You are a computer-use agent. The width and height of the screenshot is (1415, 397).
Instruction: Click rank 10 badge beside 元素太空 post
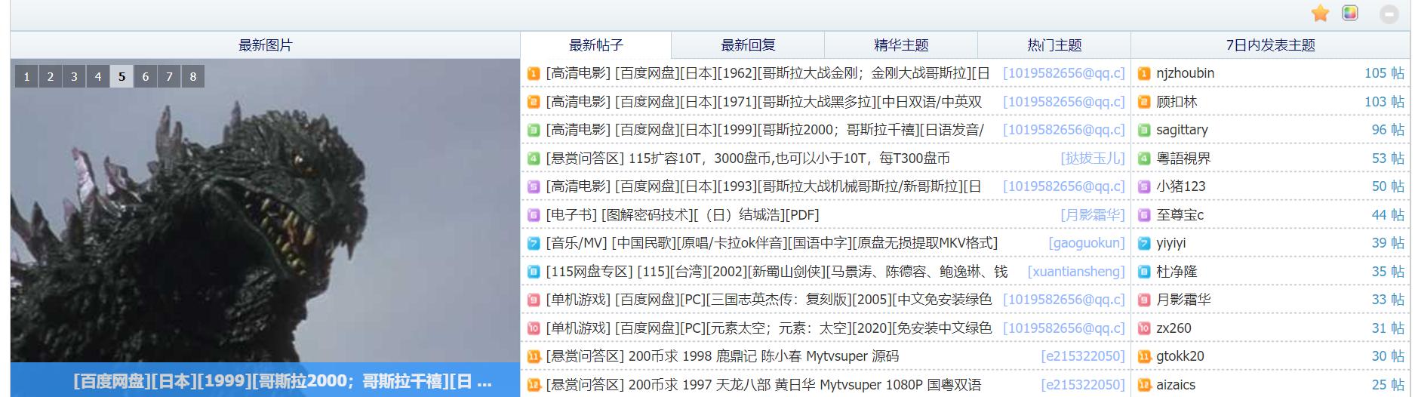[534, 328]
